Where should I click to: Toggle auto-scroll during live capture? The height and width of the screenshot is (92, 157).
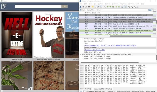point(122,7)
